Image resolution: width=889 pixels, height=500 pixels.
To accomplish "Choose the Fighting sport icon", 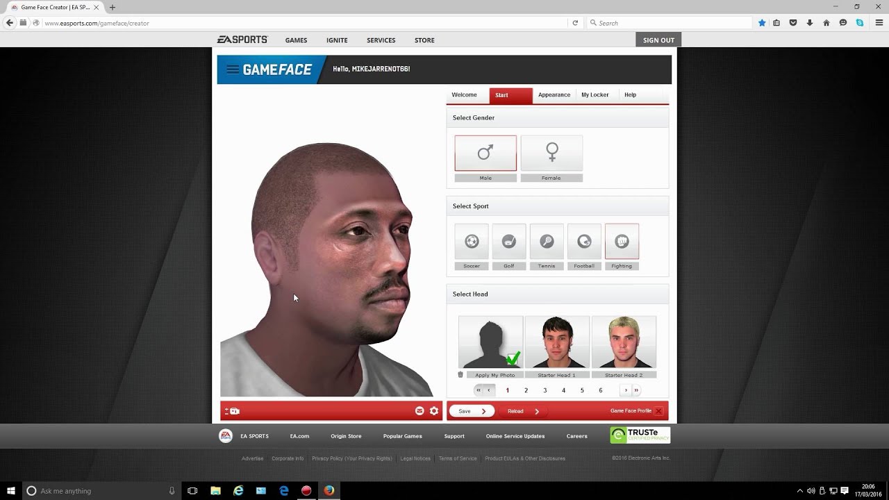I will pyautogui.click(x=622, y=242).
